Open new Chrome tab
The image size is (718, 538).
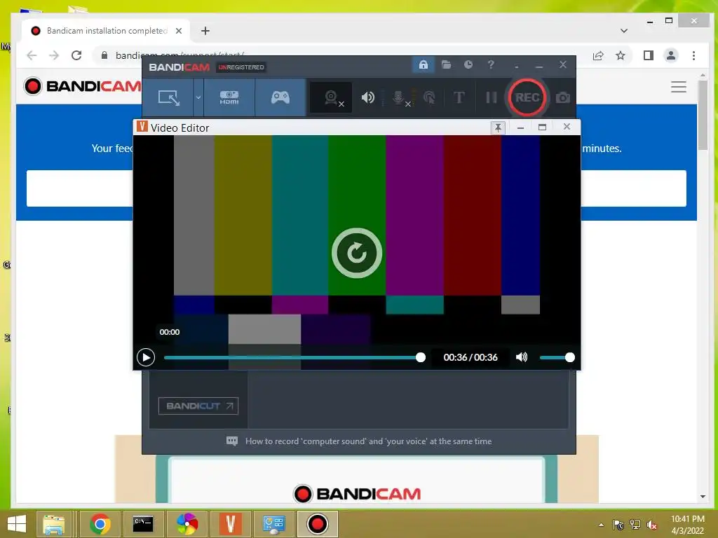point(205,31)
